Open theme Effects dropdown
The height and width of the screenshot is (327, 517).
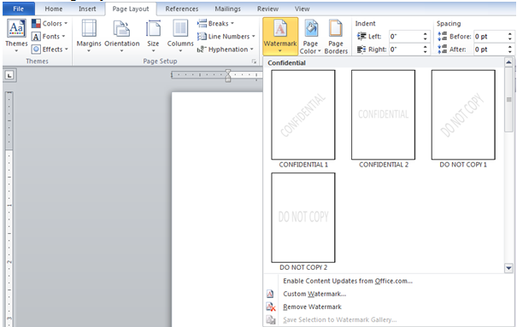click(x=50, y=49)
